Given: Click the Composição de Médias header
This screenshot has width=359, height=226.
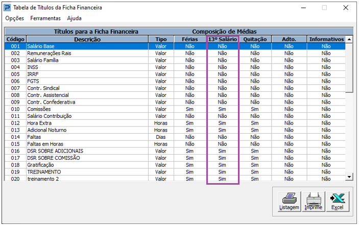Looking at the screenshot, I should pos(224,32).
